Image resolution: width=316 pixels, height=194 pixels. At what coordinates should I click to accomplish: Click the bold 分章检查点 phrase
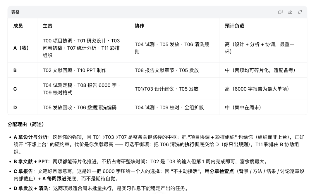(222, 171)
